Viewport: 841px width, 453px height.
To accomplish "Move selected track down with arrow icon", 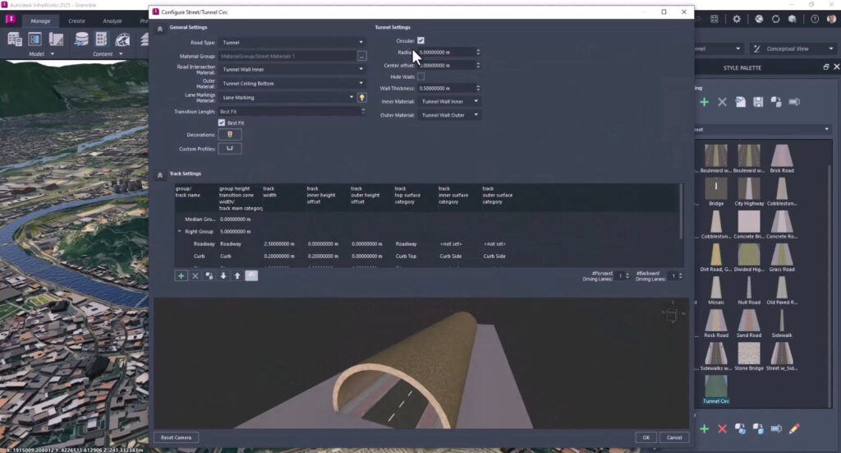I will click(223, 275).
